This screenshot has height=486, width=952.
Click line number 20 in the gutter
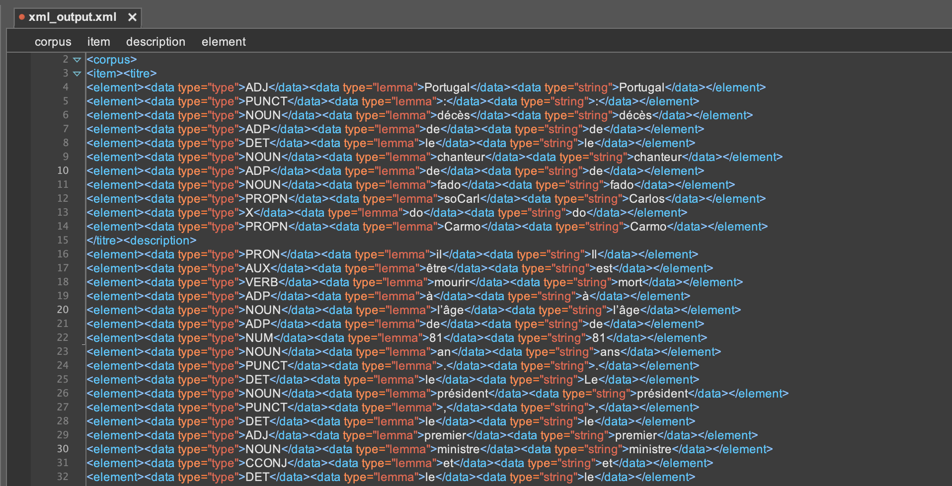point(63,310)
